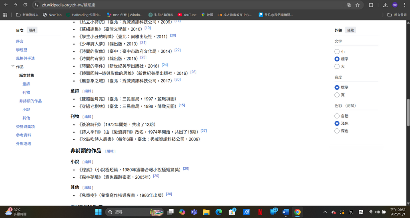Image resolution: width=410 pixels, height=218 pixels.
Task: Reload the page with the refresh icon
Action: 25,5
